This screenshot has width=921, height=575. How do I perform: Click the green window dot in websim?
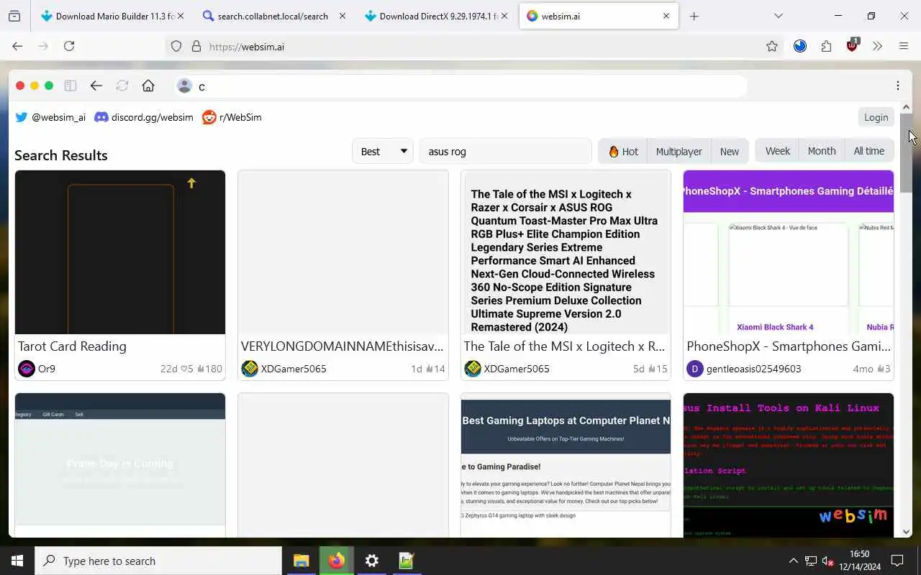pos(49,86)
